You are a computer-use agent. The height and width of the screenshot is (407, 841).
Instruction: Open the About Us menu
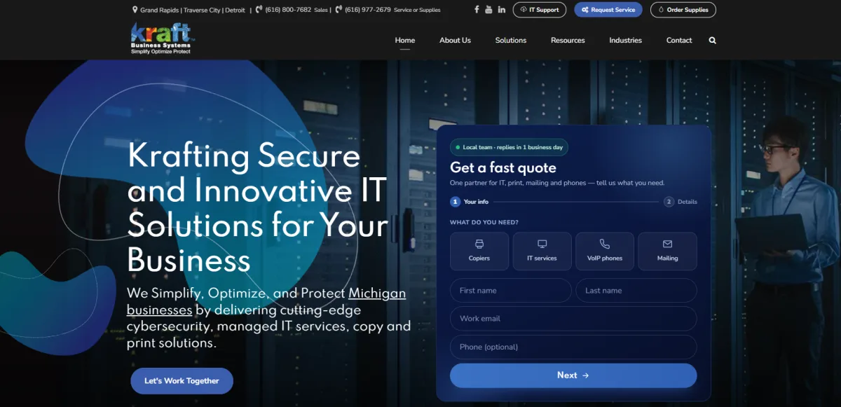[x=455, y=40]
